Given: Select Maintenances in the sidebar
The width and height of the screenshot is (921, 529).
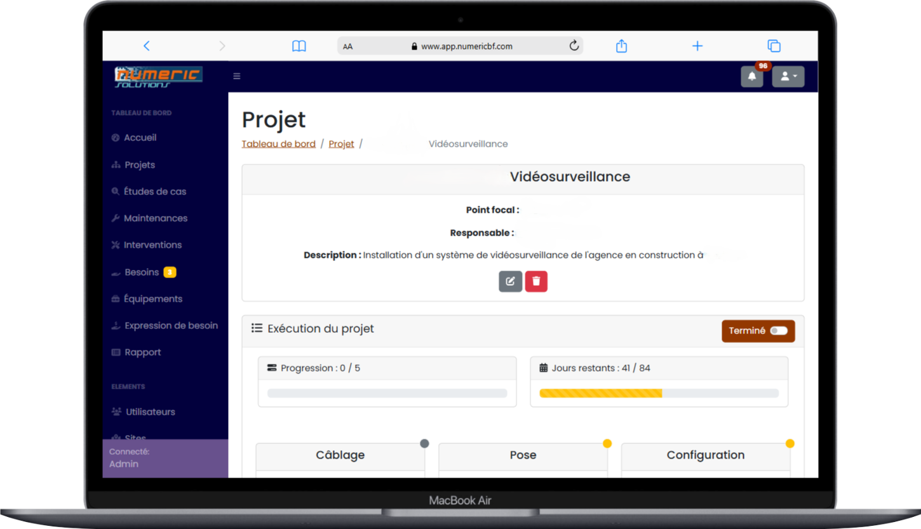Looking at the screenshot, I should 156,218.
